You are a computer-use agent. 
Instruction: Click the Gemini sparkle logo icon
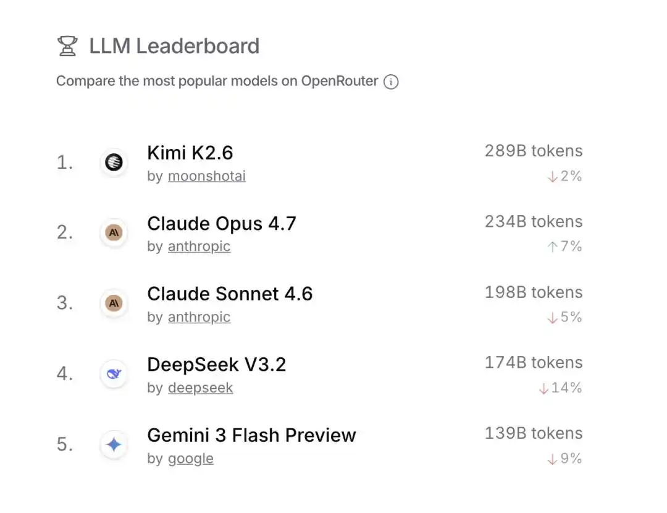(x=114, y=444)
